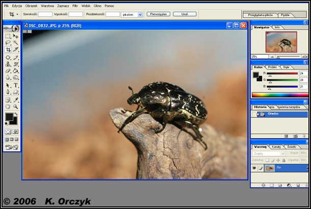Choose the Hand tool
Viewport: 311px width, 209px height.
8,106
